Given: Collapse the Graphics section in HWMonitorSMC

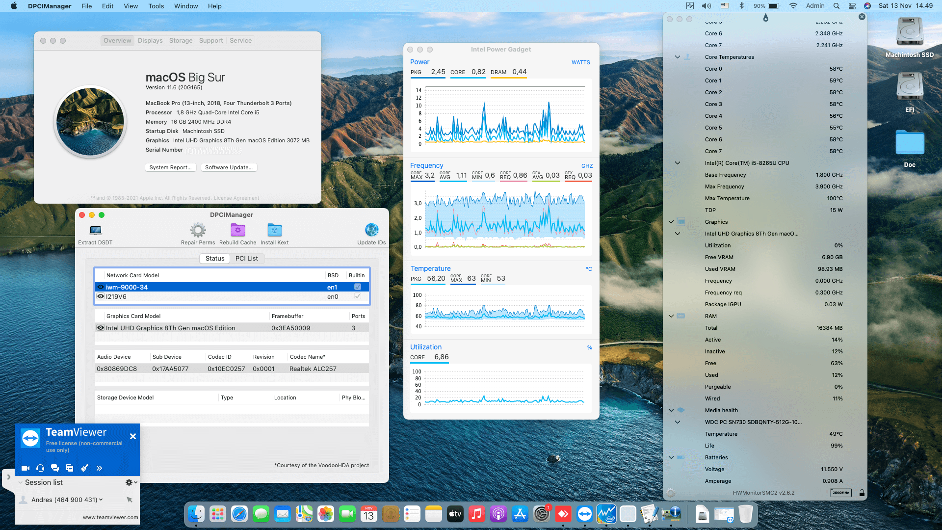Looking at the screenshot, I should 671,222.
